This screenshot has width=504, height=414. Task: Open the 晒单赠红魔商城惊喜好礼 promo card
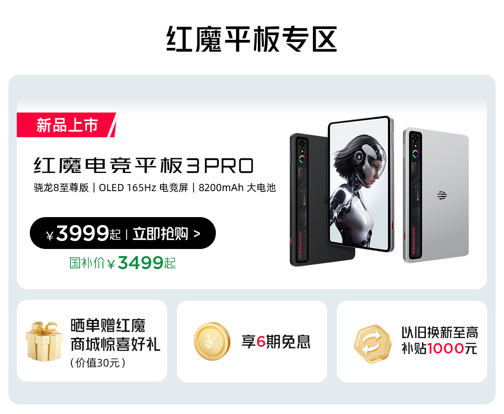[x=92, y=341]
